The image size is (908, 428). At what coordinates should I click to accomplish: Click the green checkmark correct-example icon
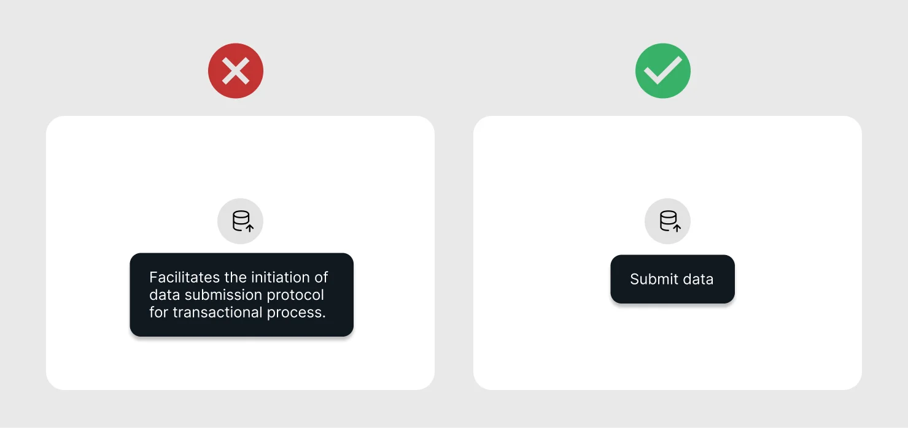662,71
